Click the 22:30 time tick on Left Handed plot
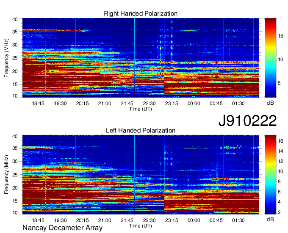Viewport: 288px width, 233px height. pos(149,220)
